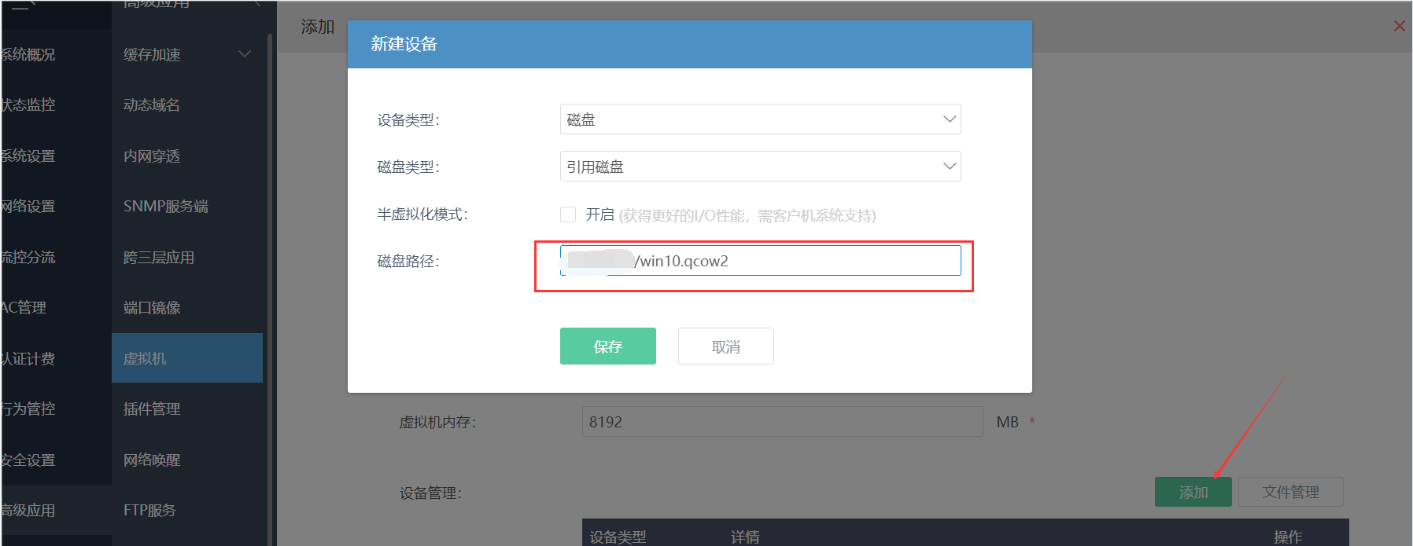Open SNMP服务端 in sidebar
This screenshot has height=546, width=1413.
[166, 206]
